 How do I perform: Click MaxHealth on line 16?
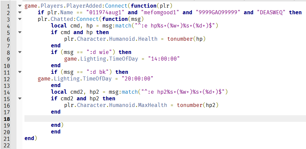tap(153, 105)
